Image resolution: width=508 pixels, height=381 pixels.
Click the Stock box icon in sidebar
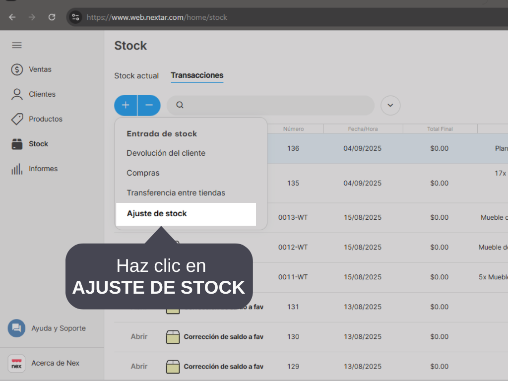[x=17, y=144]
